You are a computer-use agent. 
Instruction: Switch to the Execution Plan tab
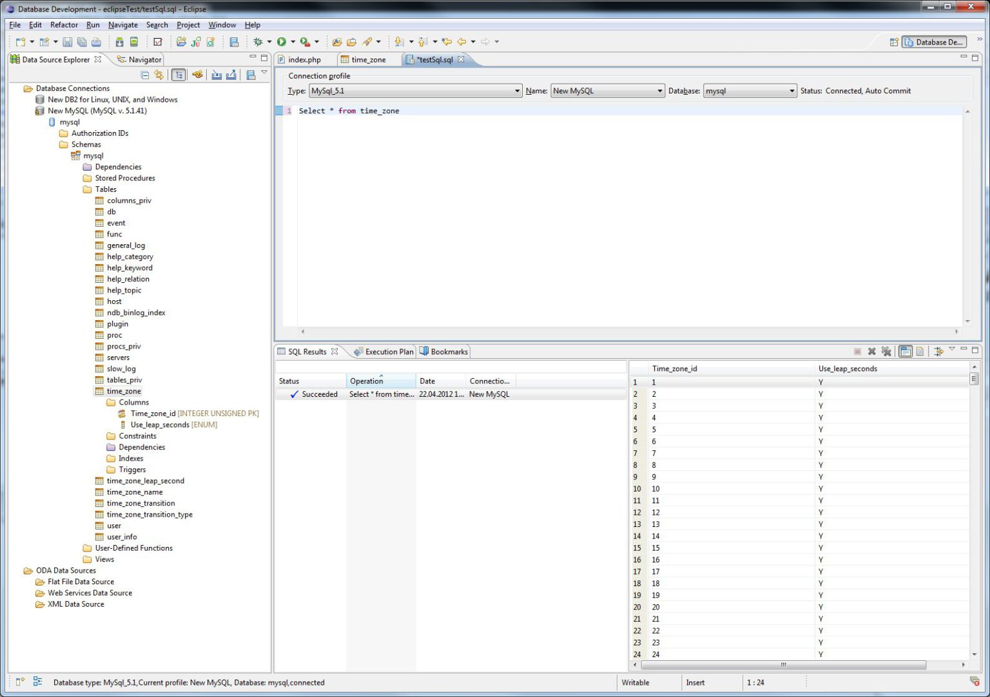pyautogui.click(x=389, y=352)
